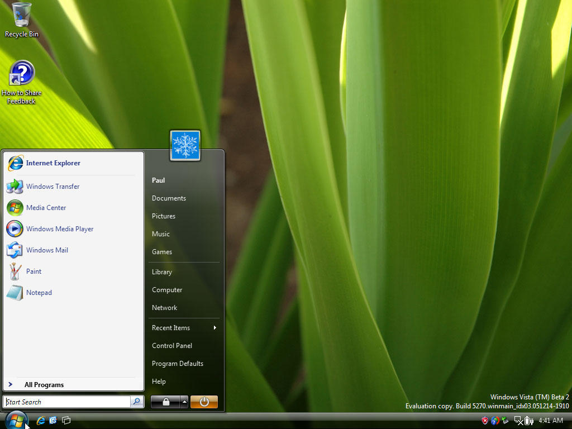Open How to Share Feedback shortcut

tap(21, 83)
